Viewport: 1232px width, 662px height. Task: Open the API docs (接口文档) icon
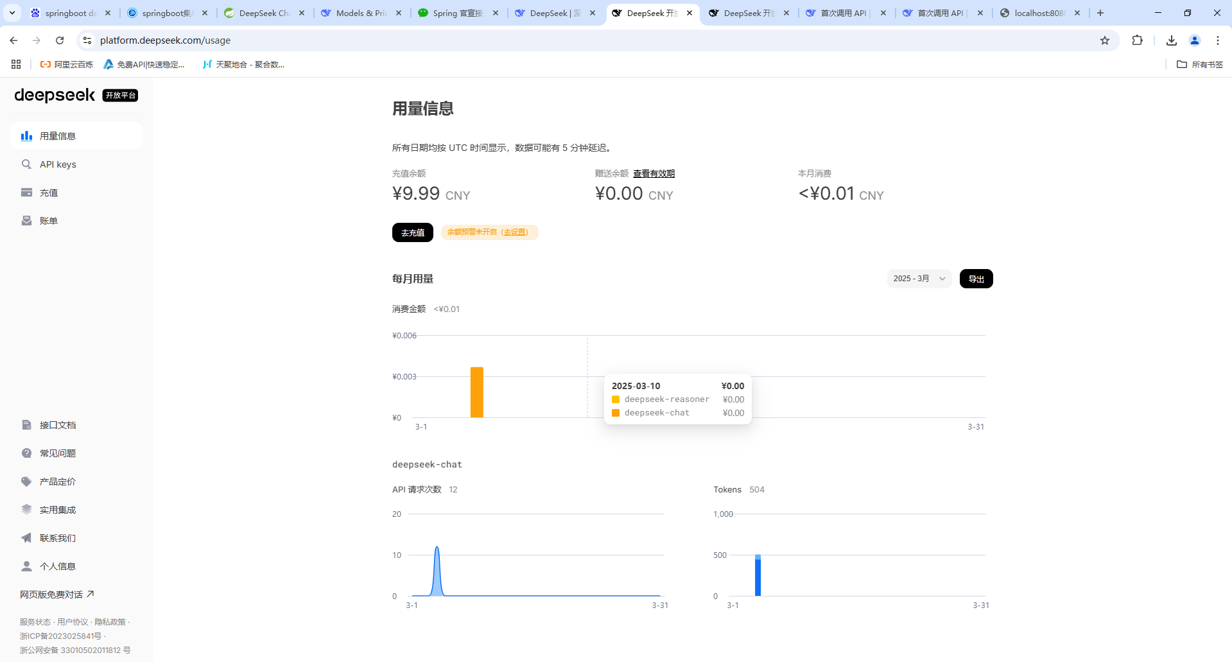(26, 425)
